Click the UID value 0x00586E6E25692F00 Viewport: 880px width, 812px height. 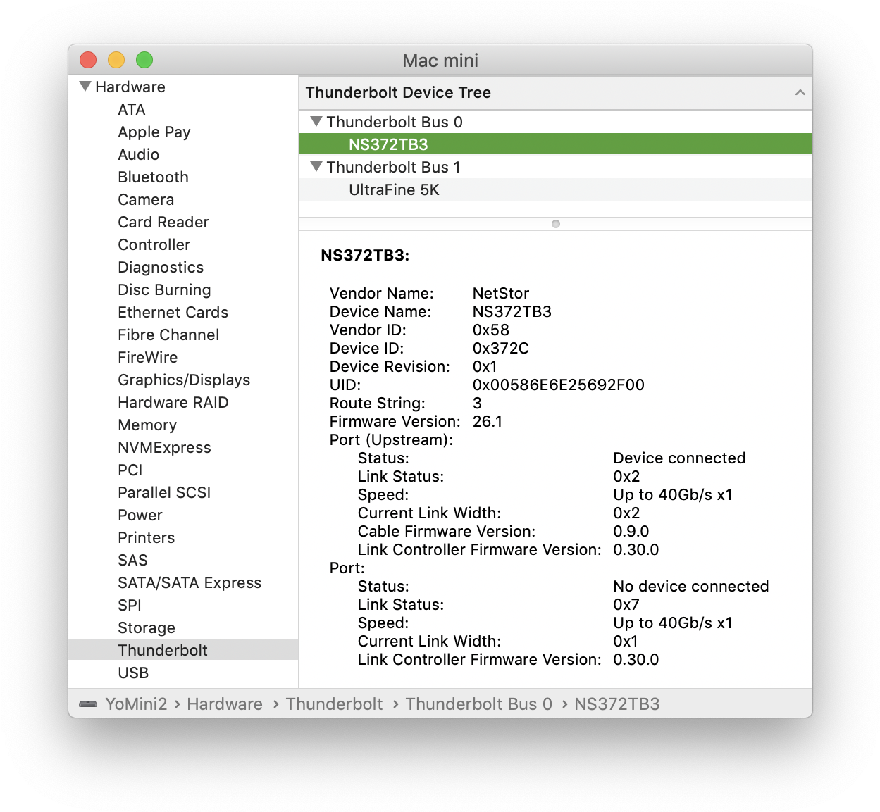pyautogui.click(x=559, y=385)
